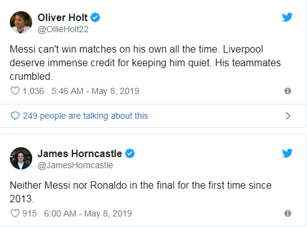This screenshot has height=227, width=307.
Task: Expand the conversation with the chevron arrow
Action: [x=288, y=116]
